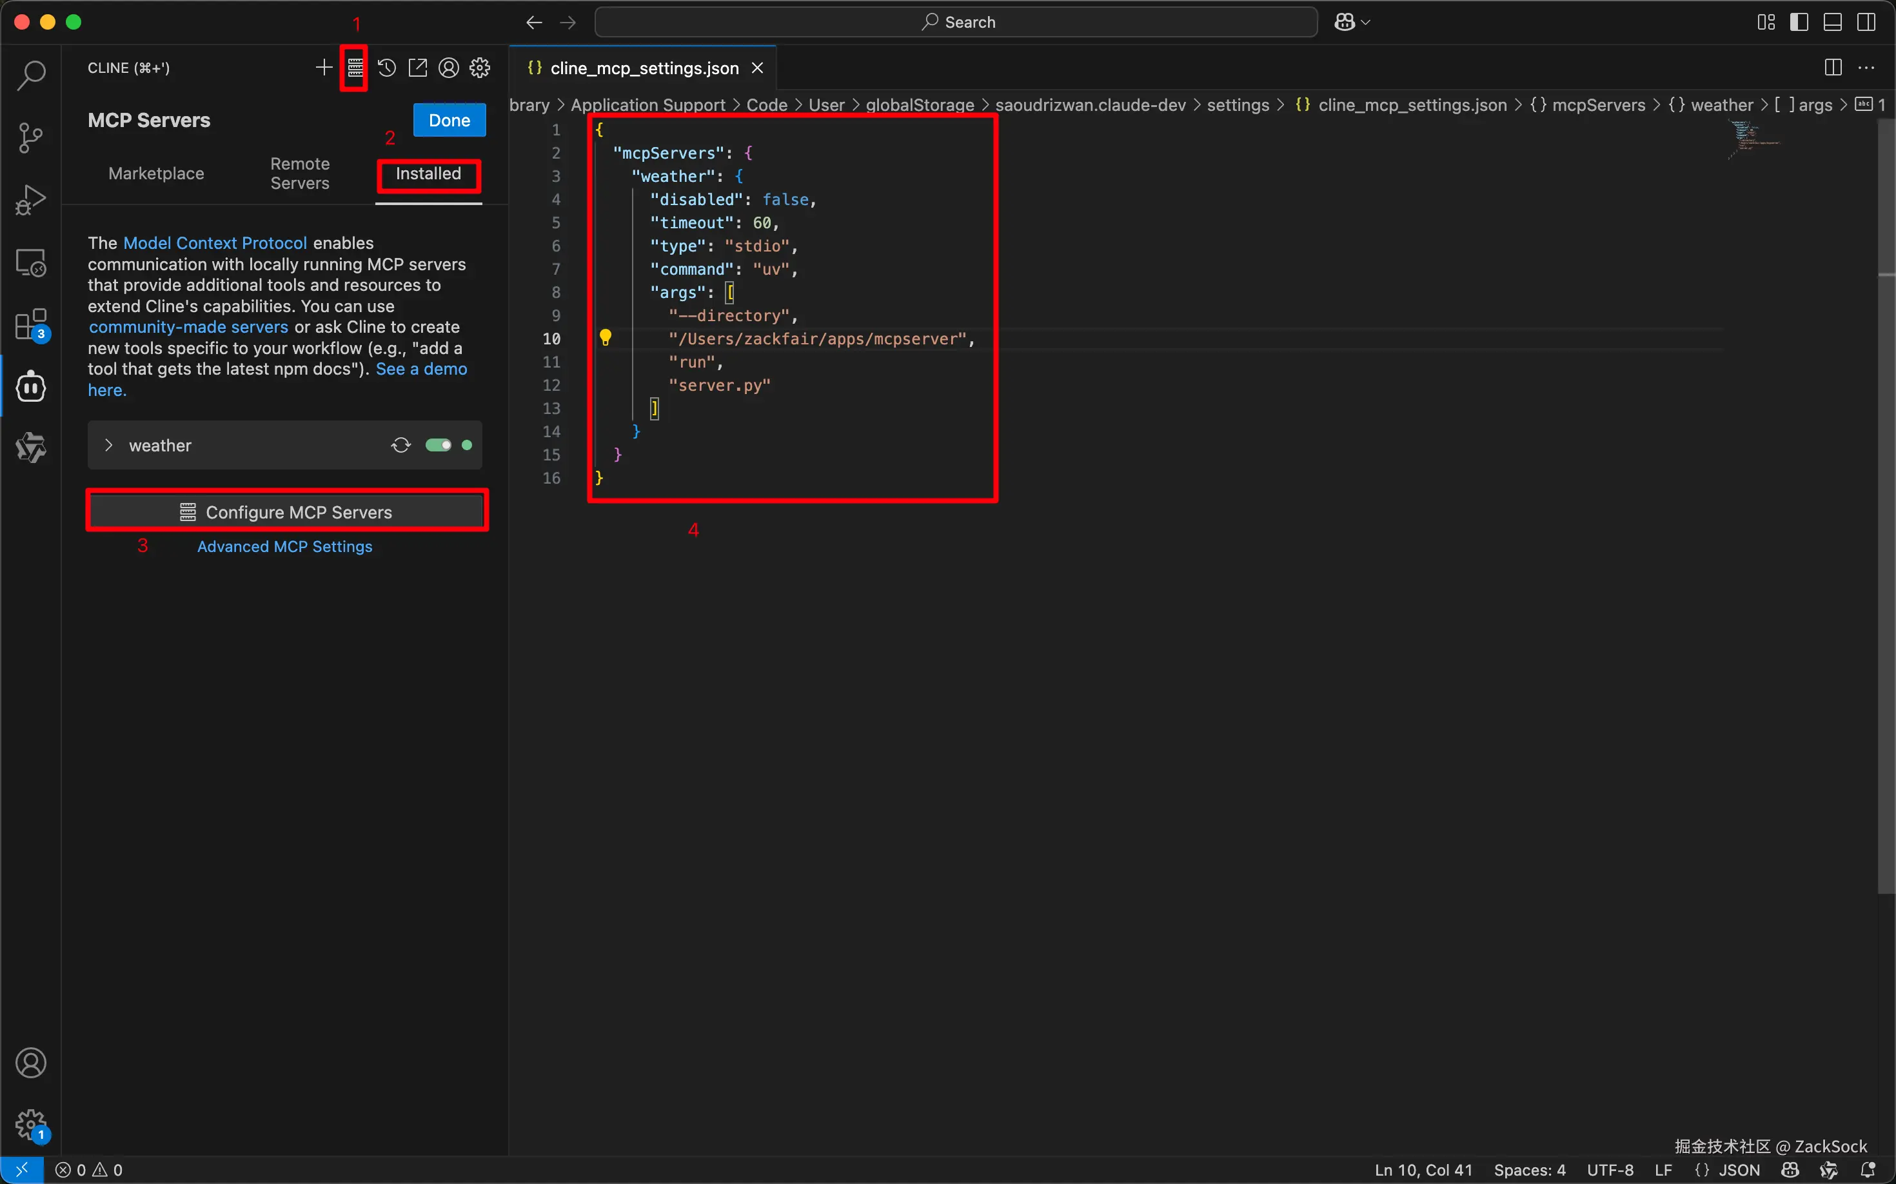Open Source Control view in activity bar
The height and width of the screenshot is (1184, 1896).
pos(30,138)
